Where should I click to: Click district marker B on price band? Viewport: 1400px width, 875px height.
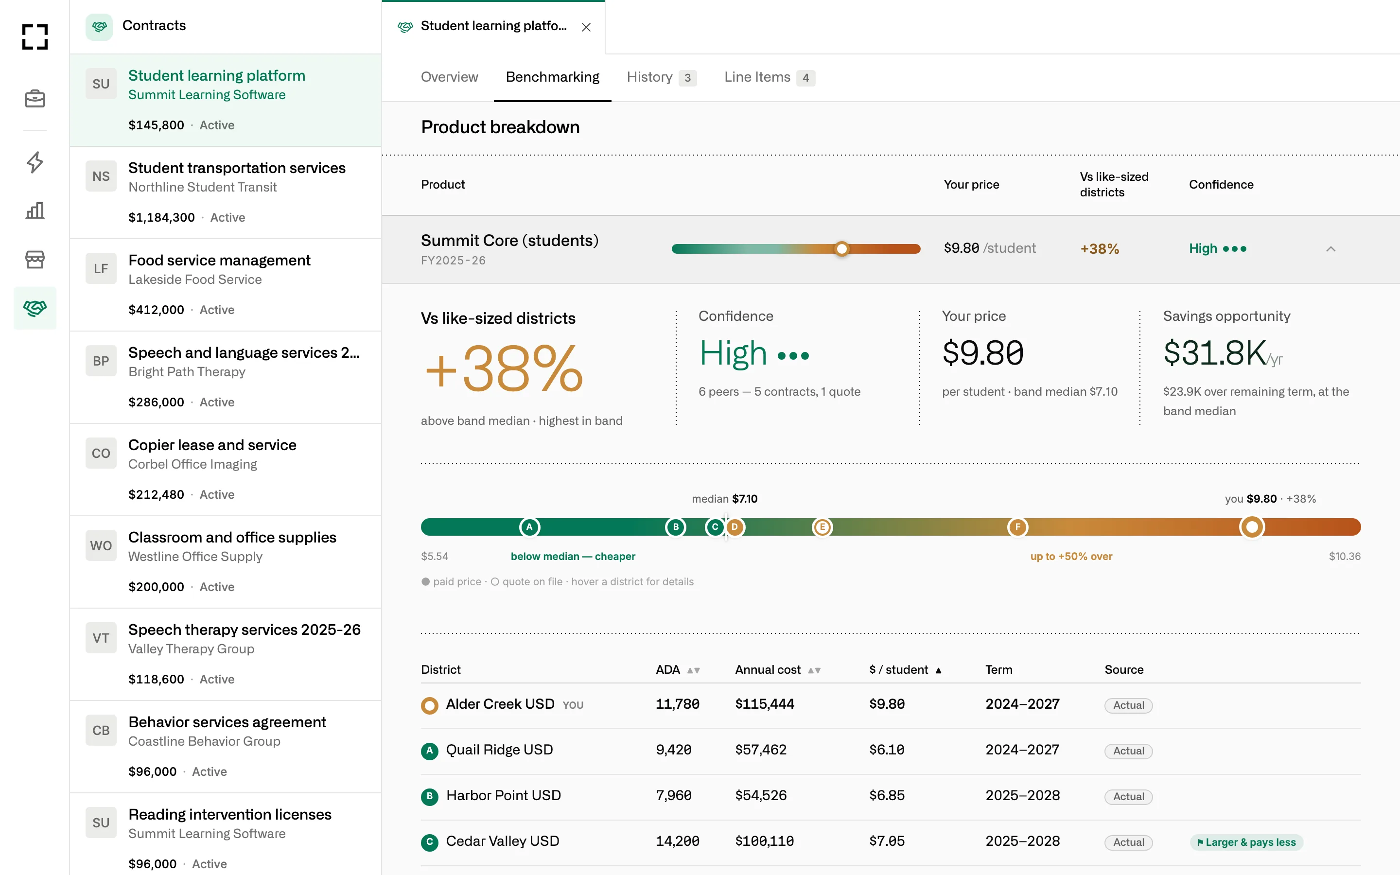point(676,527)
